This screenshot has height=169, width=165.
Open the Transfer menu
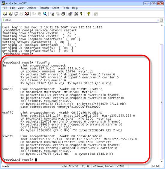[x=44, y=8]
